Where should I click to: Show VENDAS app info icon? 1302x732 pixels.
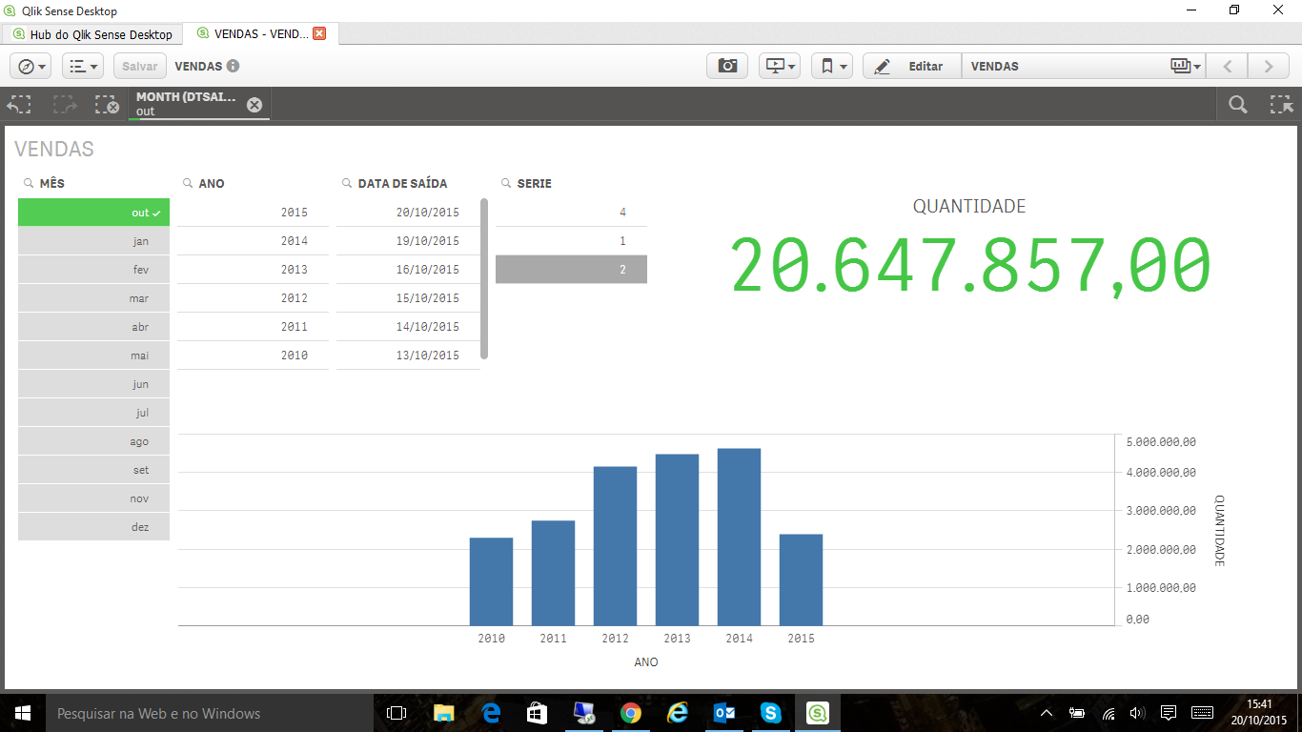click(x=233, y=66)
